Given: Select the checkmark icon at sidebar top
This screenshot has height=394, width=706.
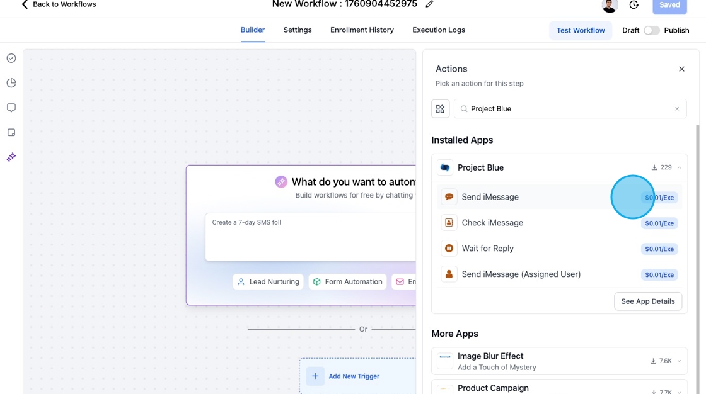Looking at the screenshot, I should 11,58.
